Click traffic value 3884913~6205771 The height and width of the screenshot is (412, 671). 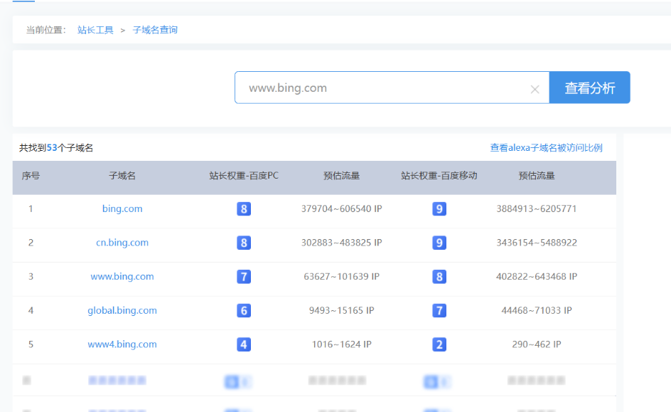coord(537,208)
